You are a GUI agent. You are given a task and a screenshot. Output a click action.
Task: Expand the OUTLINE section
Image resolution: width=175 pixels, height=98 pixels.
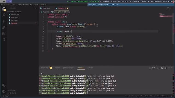tap(12, 90)
